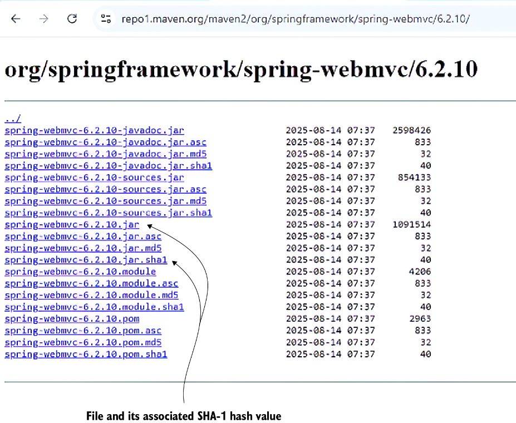516x423 pixels.
Task: Download spring-webmvc-6.2.10-sources.jar
Action: tap(95, 178)
